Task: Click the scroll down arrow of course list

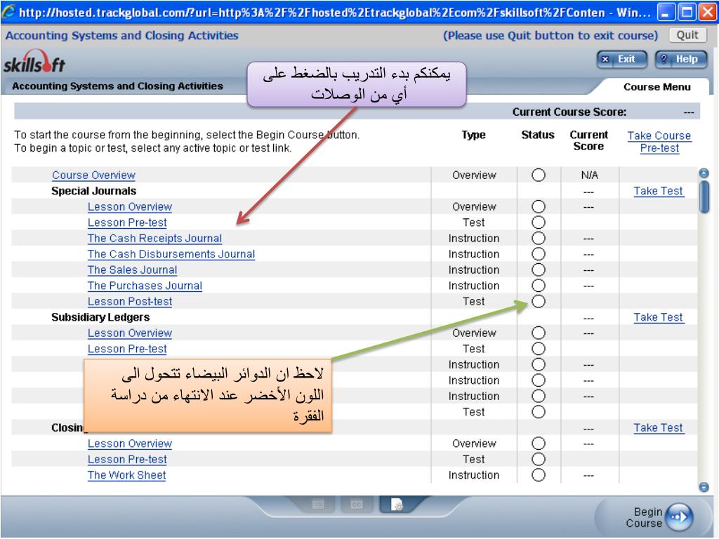Action: (x=704, y=487)
